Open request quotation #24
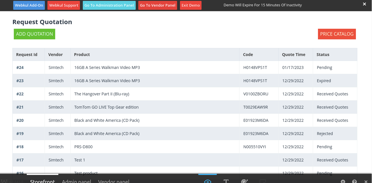 (20, 67)
